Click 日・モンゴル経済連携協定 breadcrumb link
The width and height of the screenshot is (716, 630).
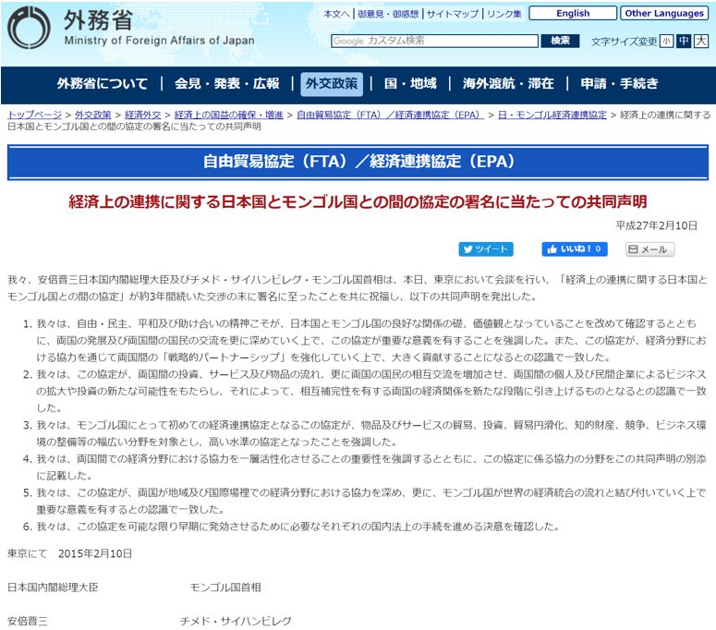(552, 115)
